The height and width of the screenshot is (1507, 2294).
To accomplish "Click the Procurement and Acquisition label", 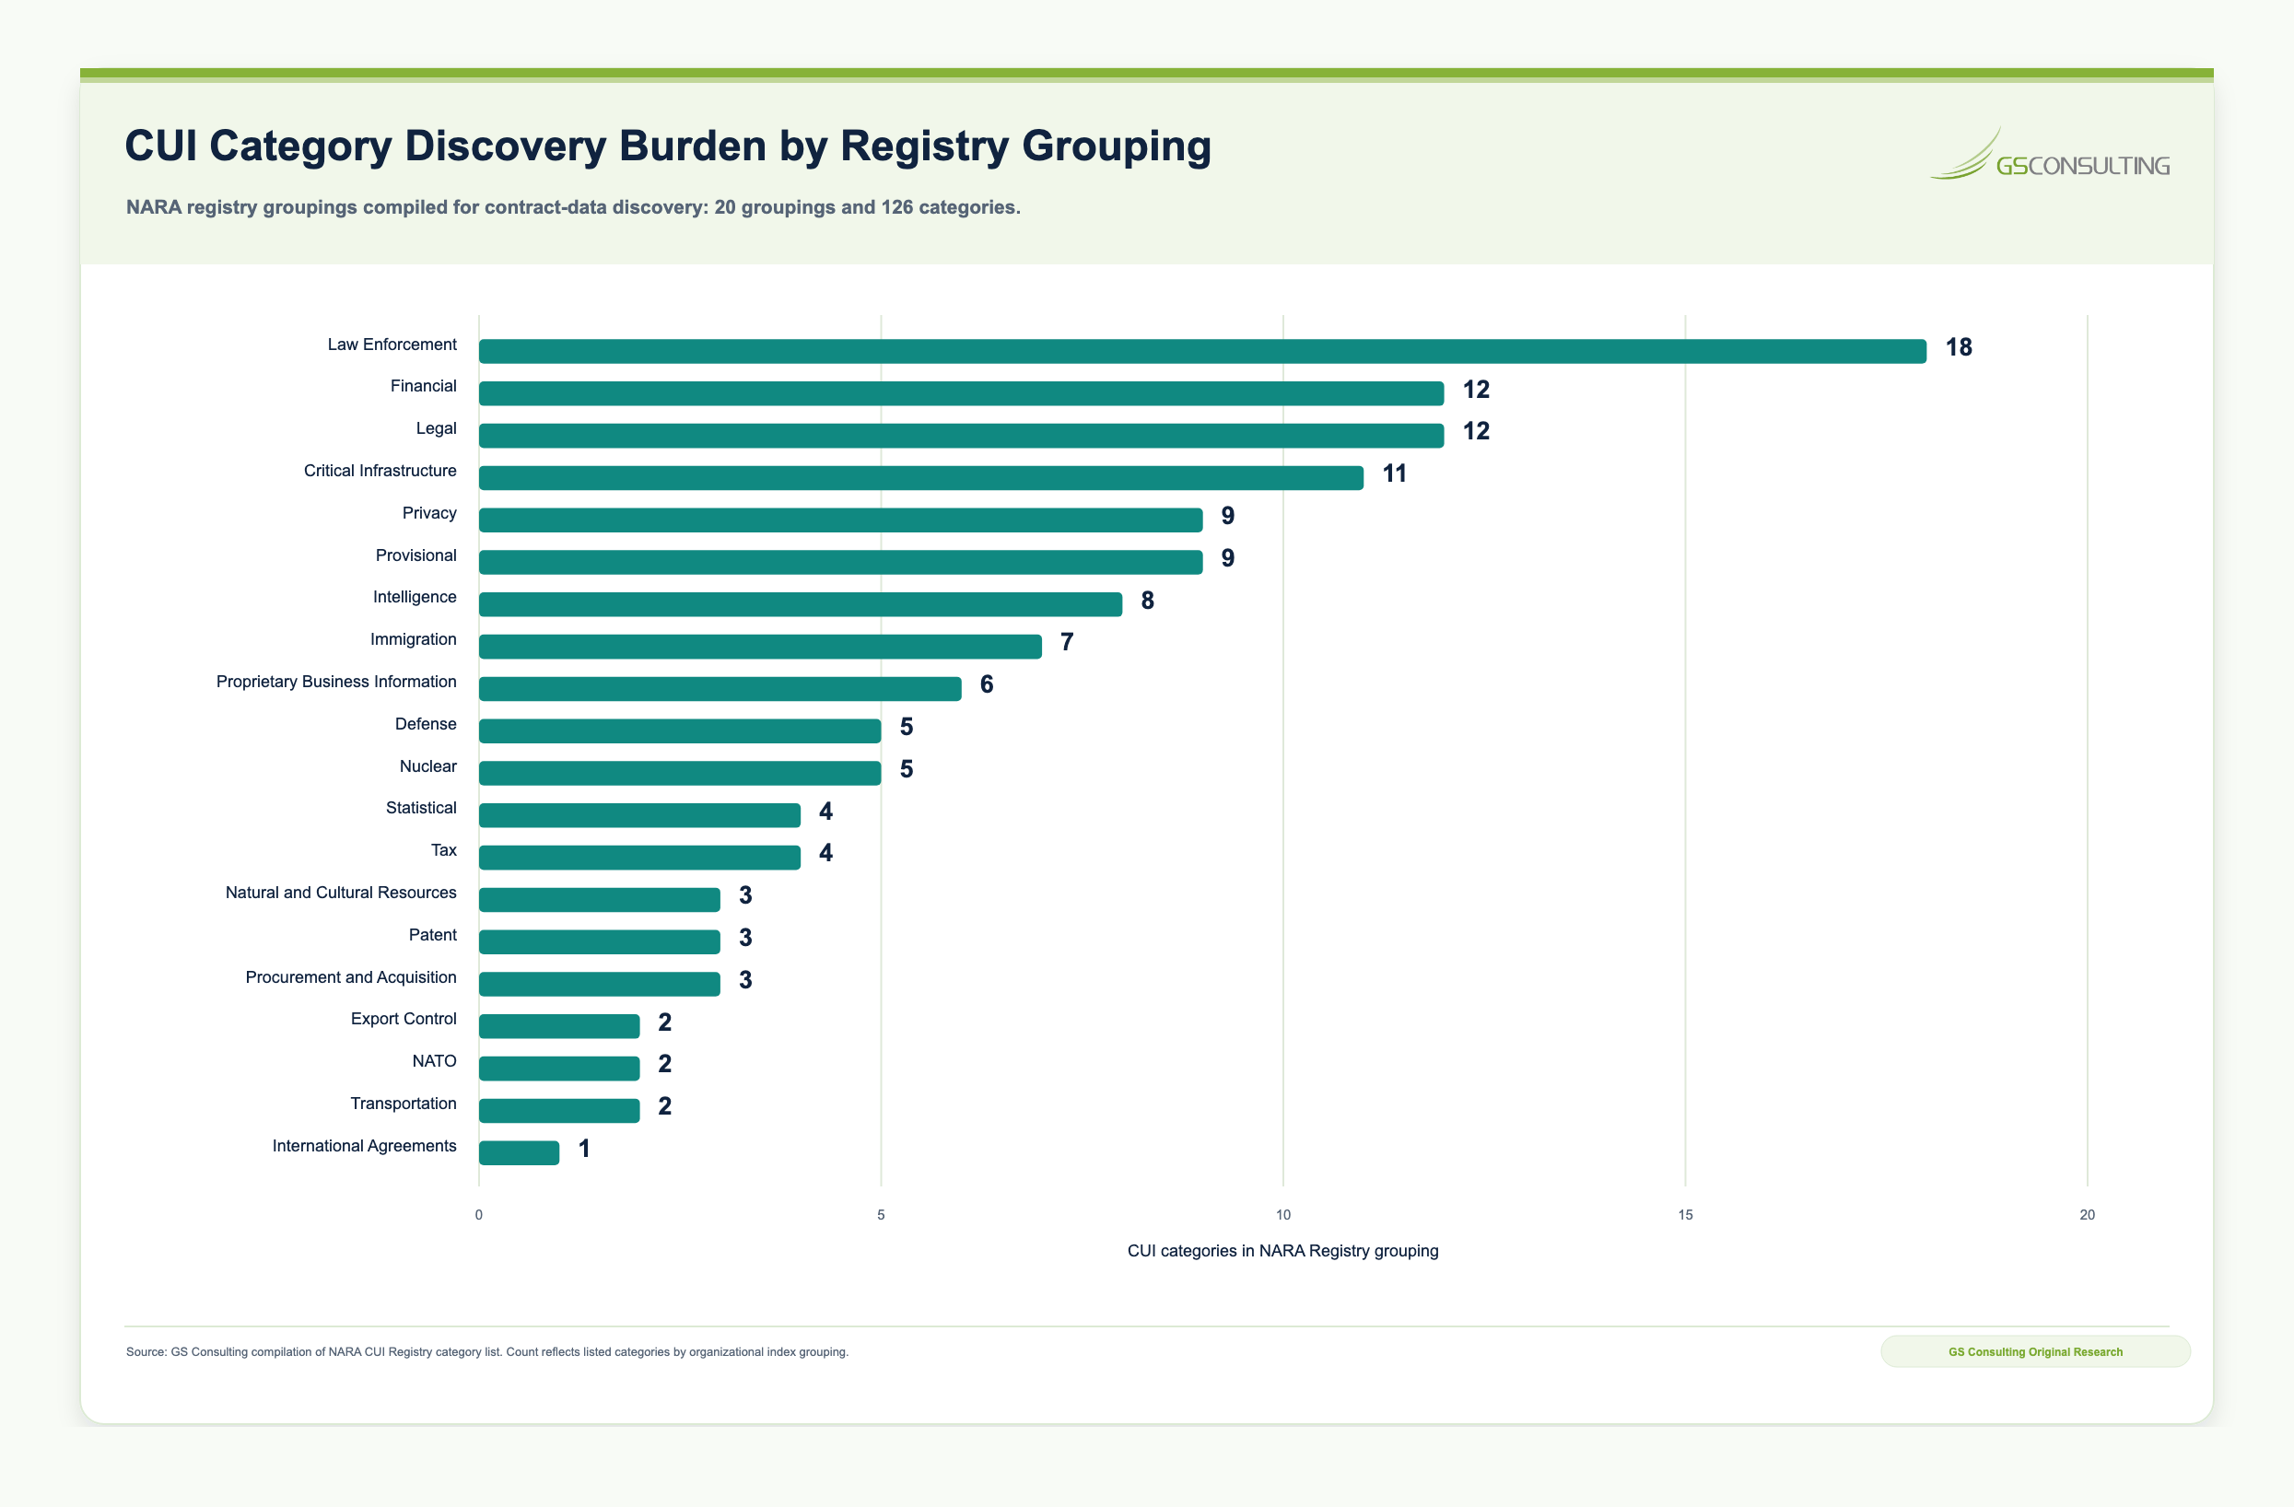I will coord(351,978).
